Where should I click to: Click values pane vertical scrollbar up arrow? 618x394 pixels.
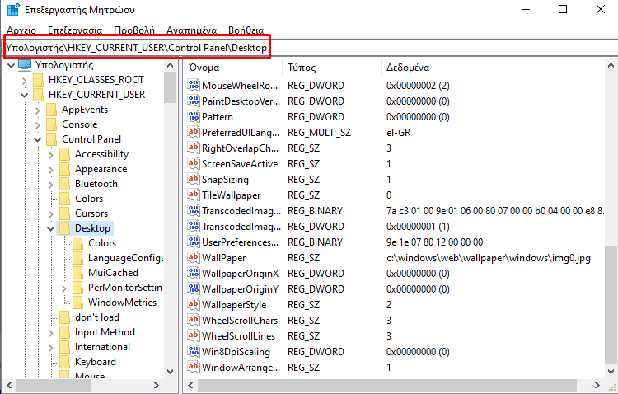coord(611,65)
